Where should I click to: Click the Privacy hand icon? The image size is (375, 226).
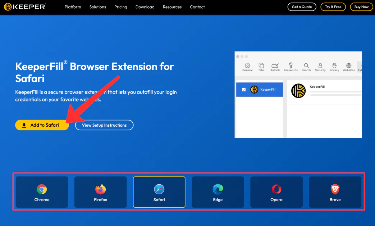tap(334, 65)
